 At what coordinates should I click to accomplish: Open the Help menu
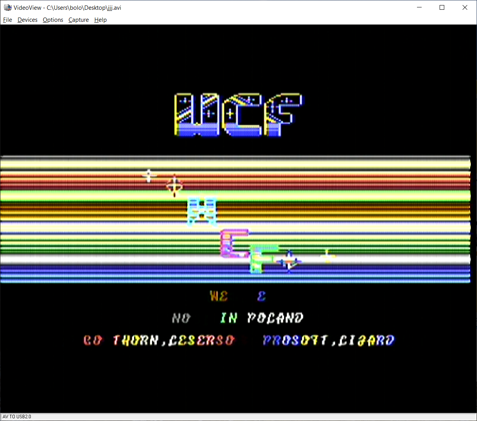pyautogui.click(x=101, y=20)
